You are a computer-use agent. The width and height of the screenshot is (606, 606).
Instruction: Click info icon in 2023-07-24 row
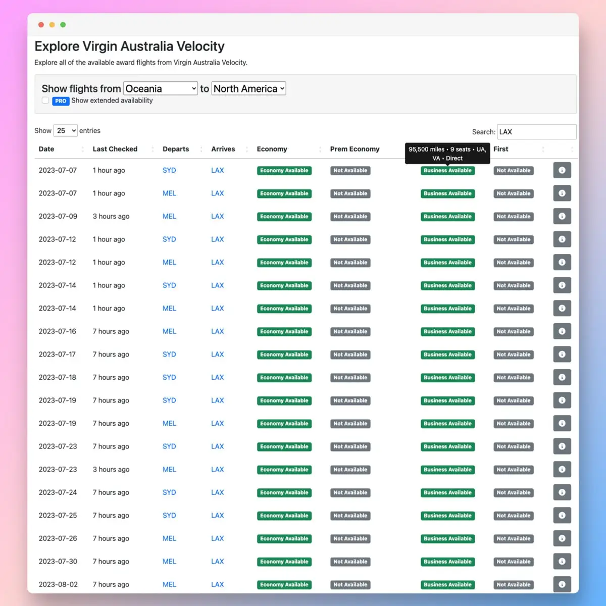[562, 492]
